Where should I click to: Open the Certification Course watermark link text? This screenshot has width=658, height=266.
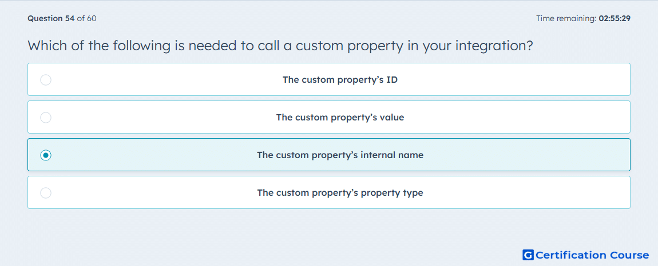[x=592, y=255]
